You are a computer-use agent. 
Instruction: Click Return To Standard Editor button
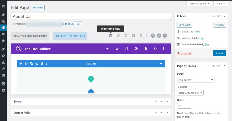pyautogui.click(x=30, y=36)
